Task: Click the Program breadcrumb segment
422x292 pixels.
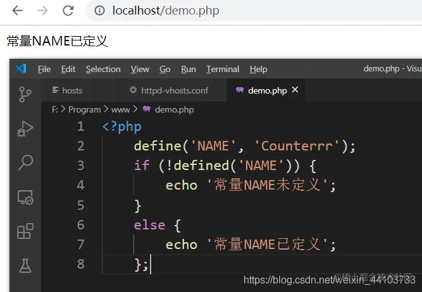Action: 85,110
